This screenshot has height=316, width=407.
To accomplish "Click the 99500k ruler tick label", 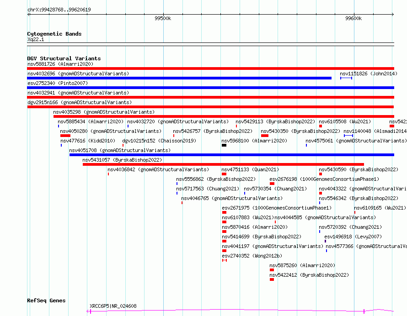I will [163, 18].
